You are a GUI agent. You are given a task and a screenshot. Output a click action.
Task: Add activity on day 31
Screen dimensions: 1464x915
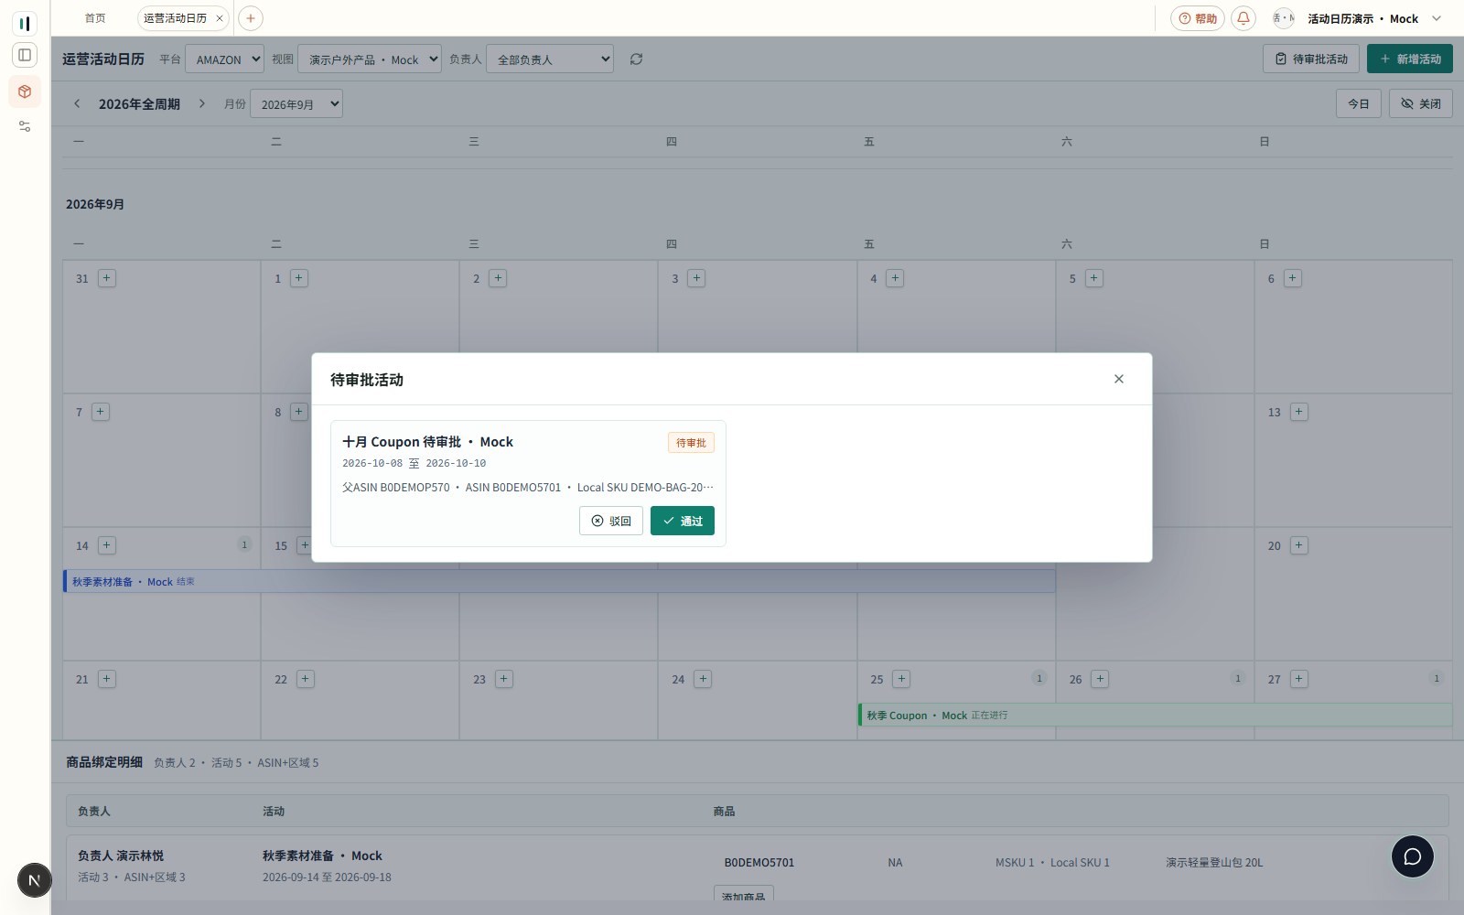click(x=107, y=278)
